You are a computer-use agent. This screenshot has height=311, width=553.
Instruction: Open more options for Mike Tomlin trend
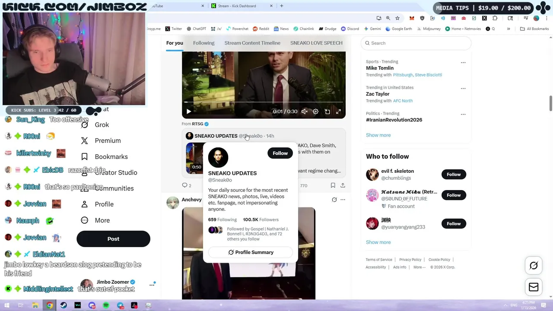tap(463, 63)
